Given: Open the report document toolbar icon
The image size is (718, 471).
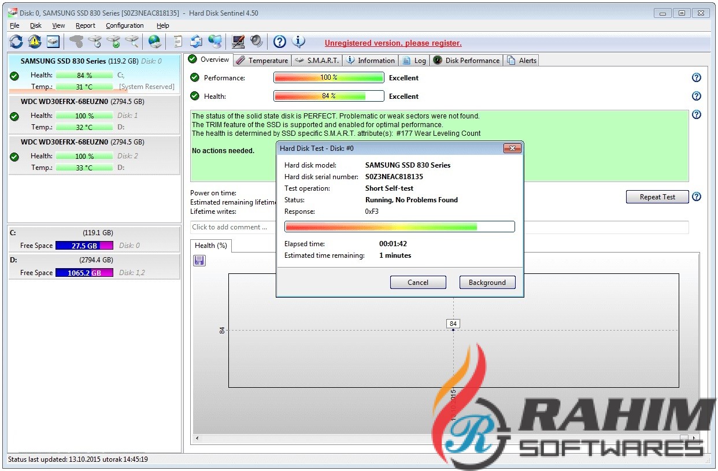Looking at the screenshot, I should tap(178, 42).
